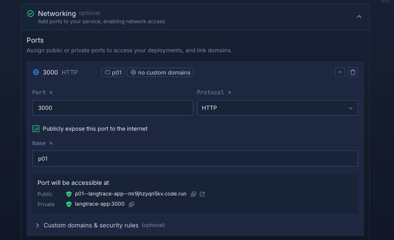This screenshot has height=240, width=394.
Task: Focus the Port input field containing 3000
Action: [112, 108]
